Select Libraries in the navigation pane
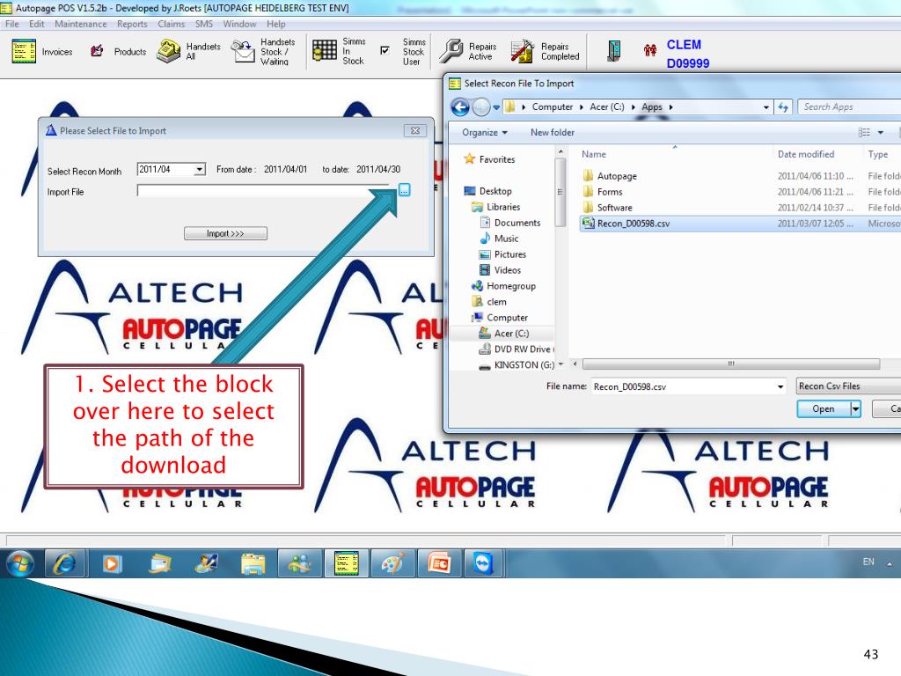Viewport: 901px width, 676px height. point(502,207)
